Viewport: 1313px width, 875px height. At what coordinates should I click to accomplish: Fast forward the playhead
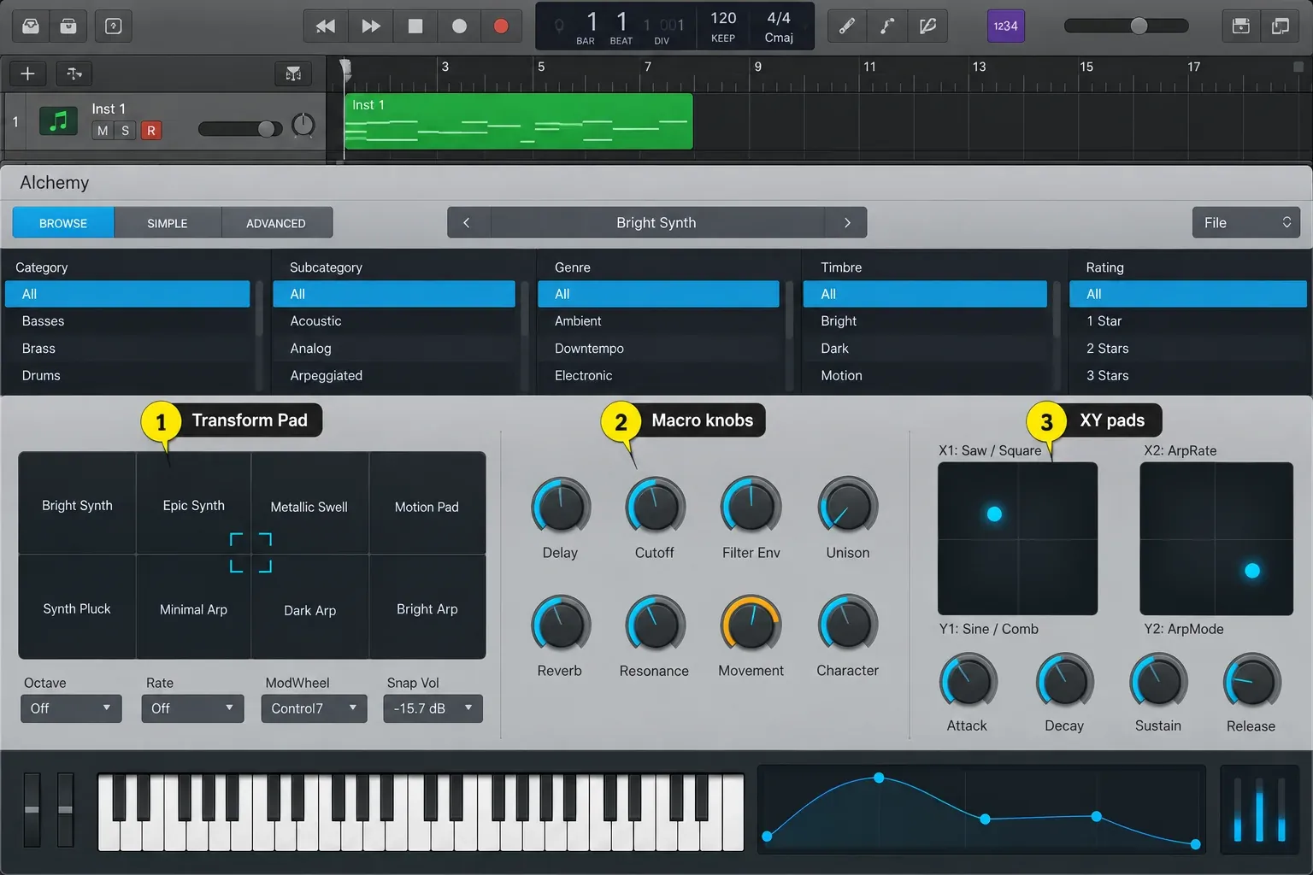(x=371, y=26)
